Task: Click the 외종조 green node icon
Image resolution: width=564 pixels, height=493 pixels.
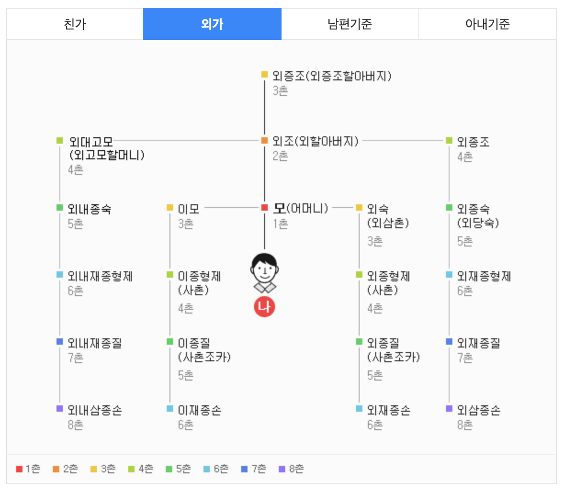Action: click(449, 141)
